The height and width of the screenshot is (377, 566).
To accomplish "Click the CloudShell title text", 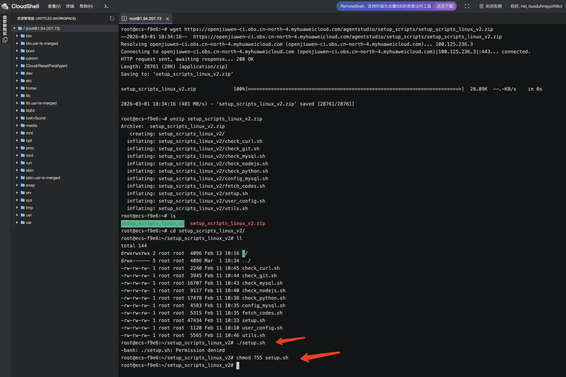I will click(x=25, y=6).
